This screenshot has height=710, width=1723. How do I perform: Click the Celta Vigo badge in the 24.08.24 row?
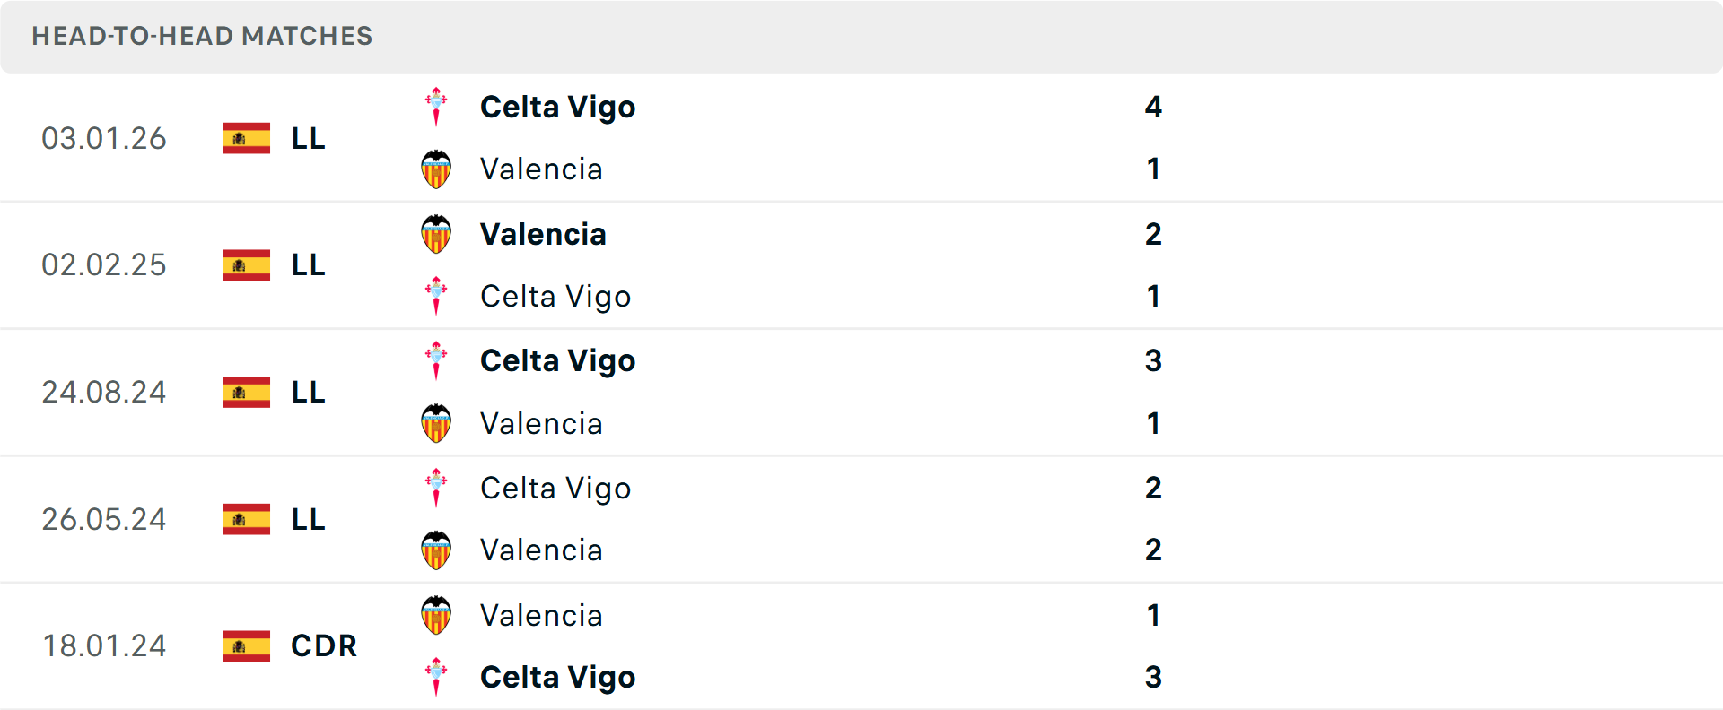[436, 360]
